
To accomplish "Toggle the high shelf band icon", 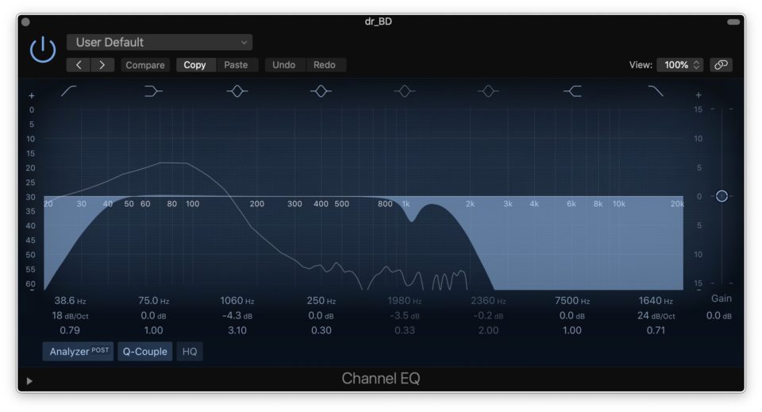I will click(x=572, y=92).
